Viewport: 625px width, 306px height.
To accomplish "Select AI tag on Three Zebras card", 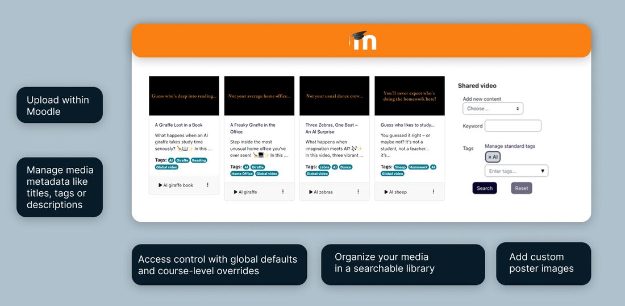I will click(x=335, y=167).
